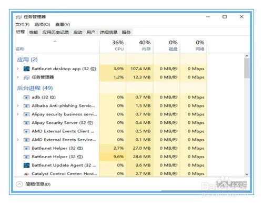Click the Alipay Security Server icon
This screenshot has width=263, height=204.
tap(26, 123)
